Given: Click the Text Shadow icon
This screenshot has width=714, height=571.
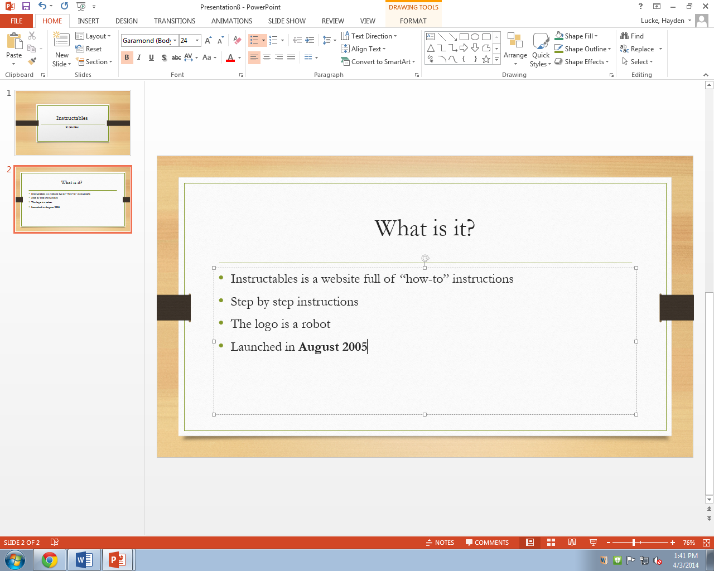Looking at the screenshot, I should [x=163, y=57].
